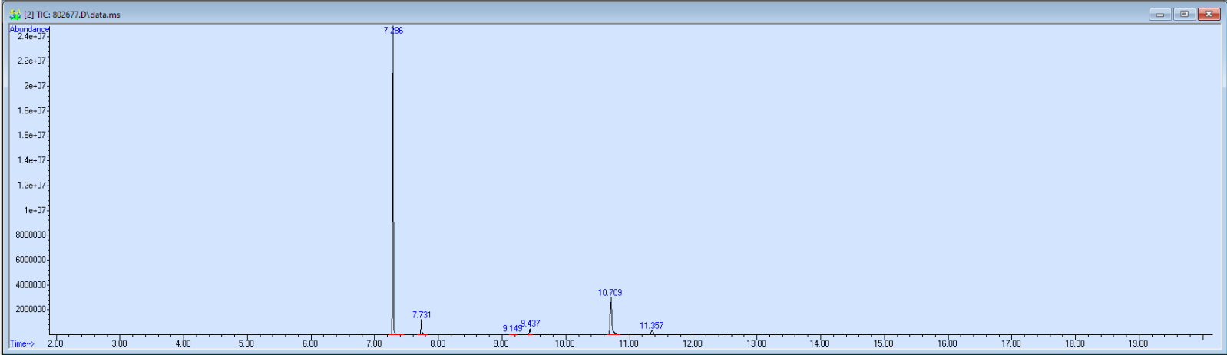Click the 2.4e+07 abundance tick label

click(x=32, y=36)
